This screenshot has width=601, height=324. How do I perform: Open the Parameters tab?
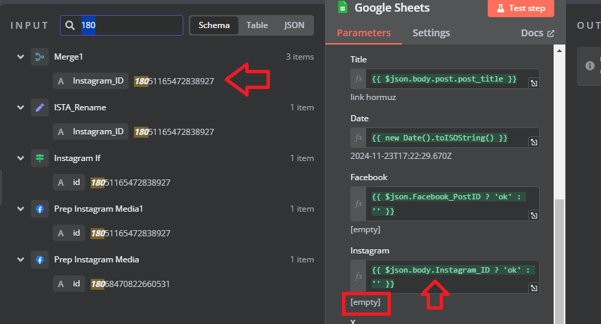coord(364,34)
